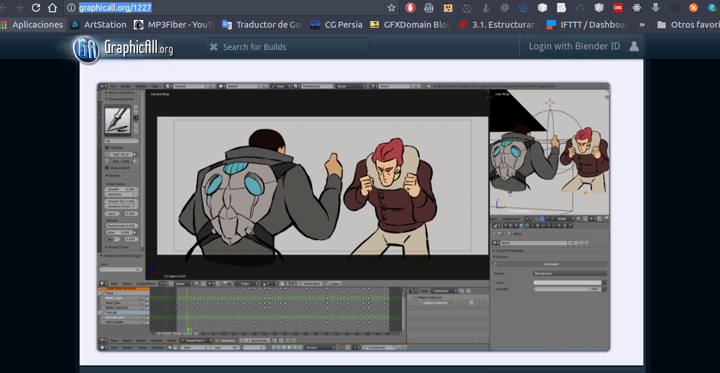This screenshot has height=373, width=720.
Task: Open the Window menu in Blender
Action: click(x=141, y=86)
